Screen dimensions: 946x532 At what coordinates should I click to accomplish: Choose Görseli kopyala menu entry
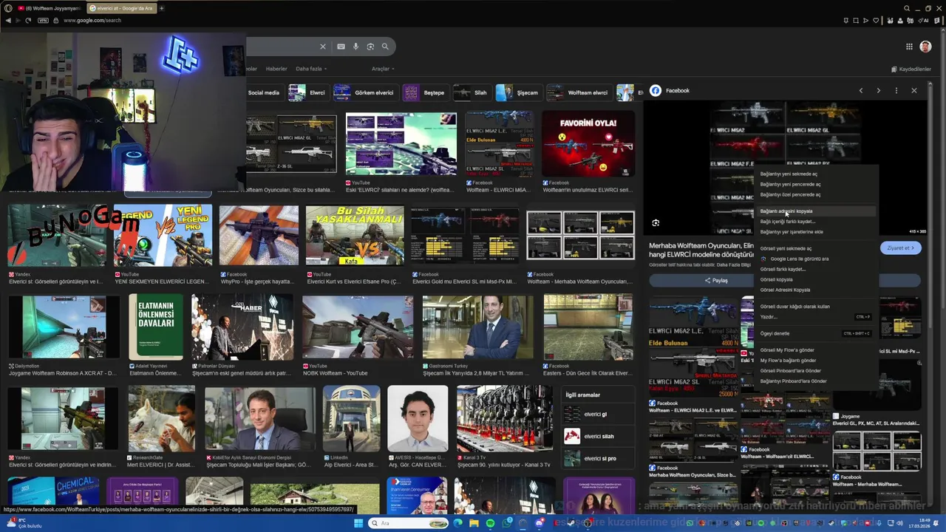(x=776, y=279)
